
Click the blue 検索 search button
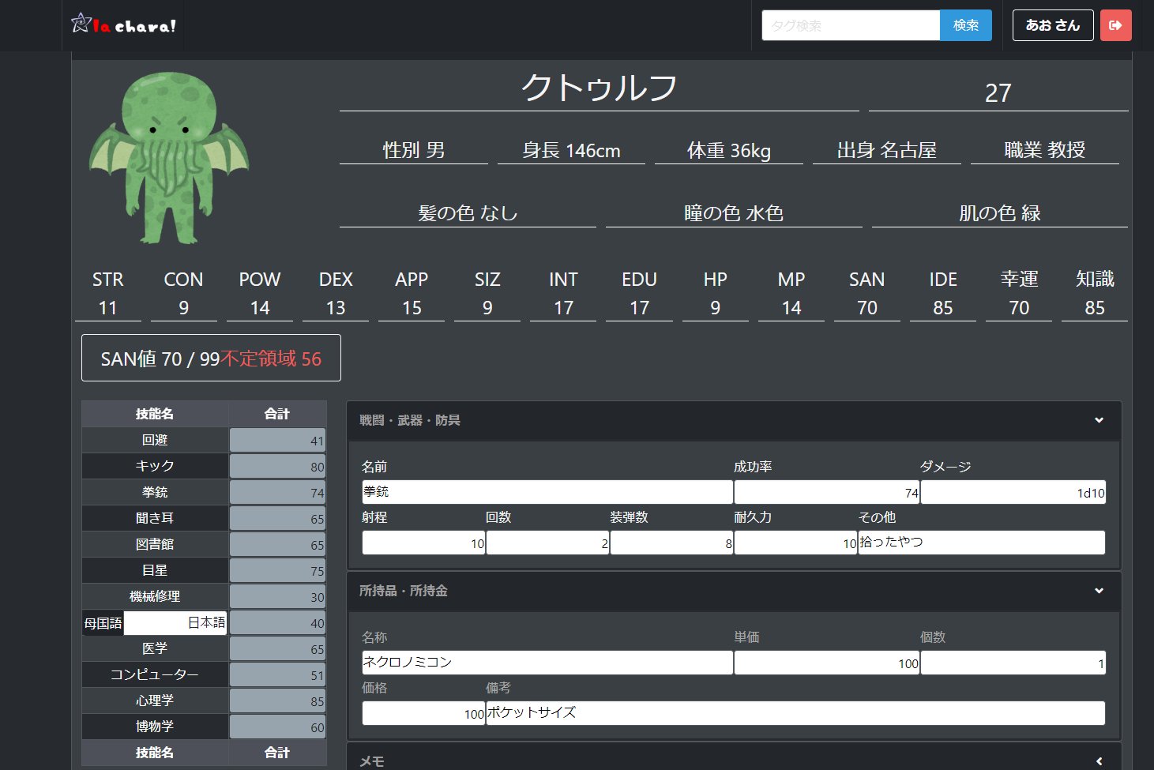[966, 25]
